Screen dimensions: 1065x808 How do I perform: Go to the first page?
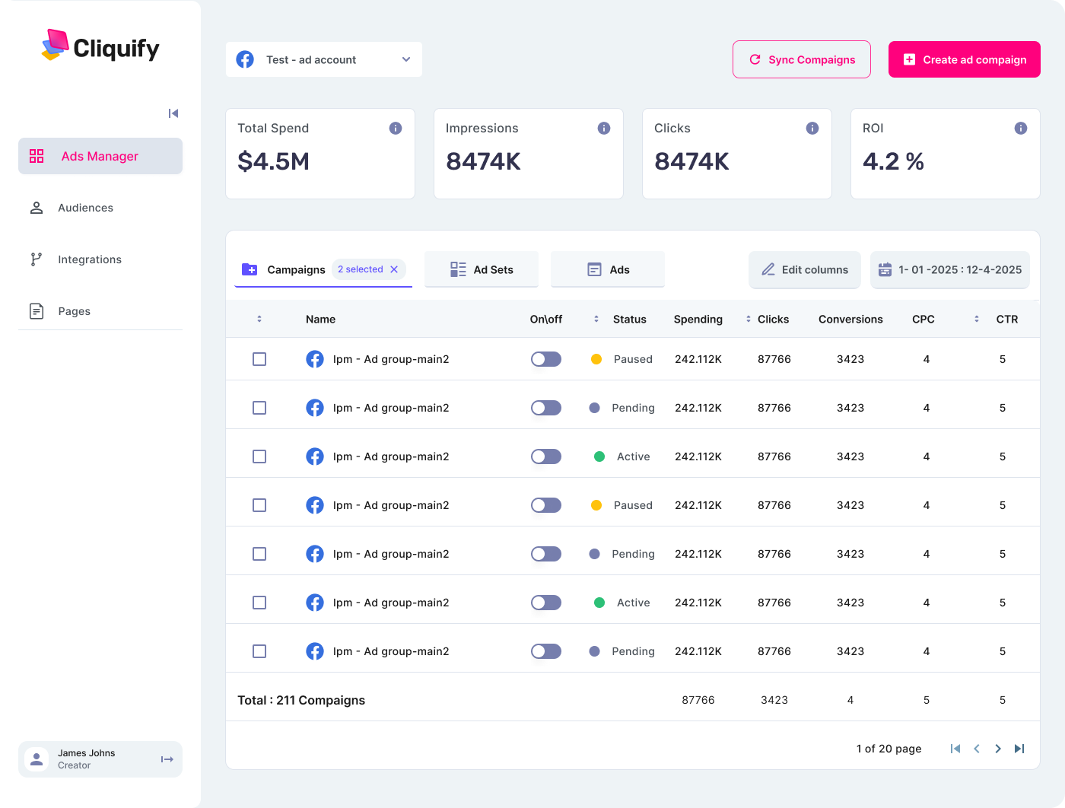coord(955,749)
